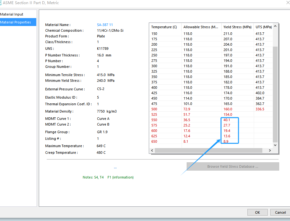Viewport: 290px width, 221px height.
Task: Select the 400 temperature row cell
Action: [x=154, y=88]
